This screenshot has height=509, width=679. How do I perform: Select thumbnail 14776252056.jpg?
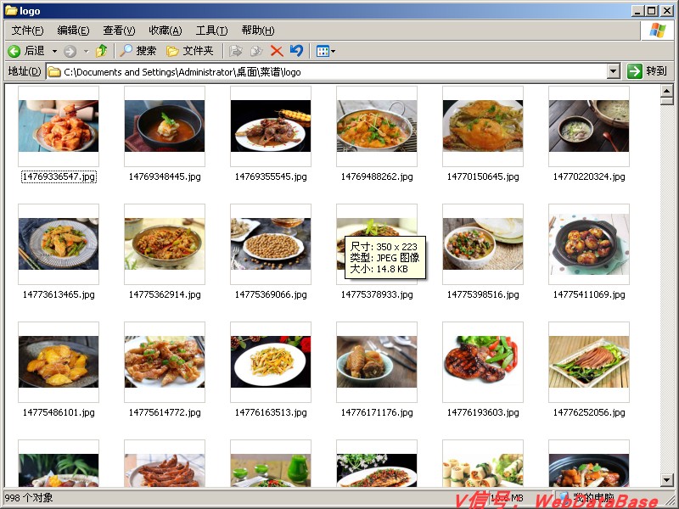click(589, 362)
